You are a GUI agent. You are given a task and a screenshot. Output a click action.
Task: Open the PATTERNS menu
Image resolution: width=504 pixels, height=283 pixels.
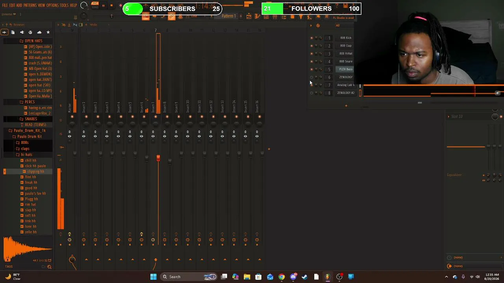tap(30, 6)
